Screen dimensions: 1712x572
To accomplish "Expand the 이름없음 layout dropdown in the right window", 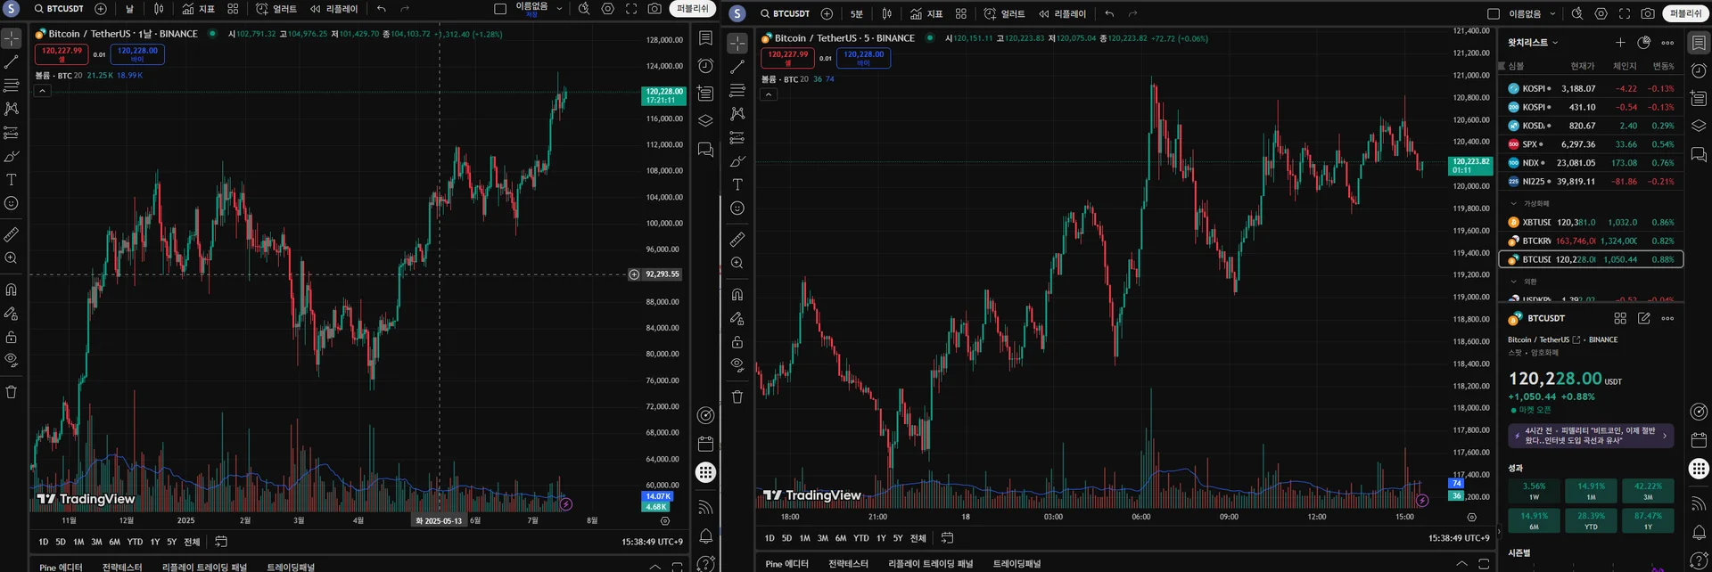I will (x=1552, y=13).
